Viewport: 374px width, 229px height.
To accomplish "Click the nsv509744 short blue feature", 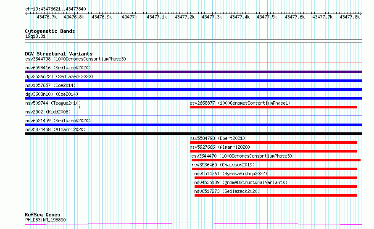I will click(x=53, y=107).
